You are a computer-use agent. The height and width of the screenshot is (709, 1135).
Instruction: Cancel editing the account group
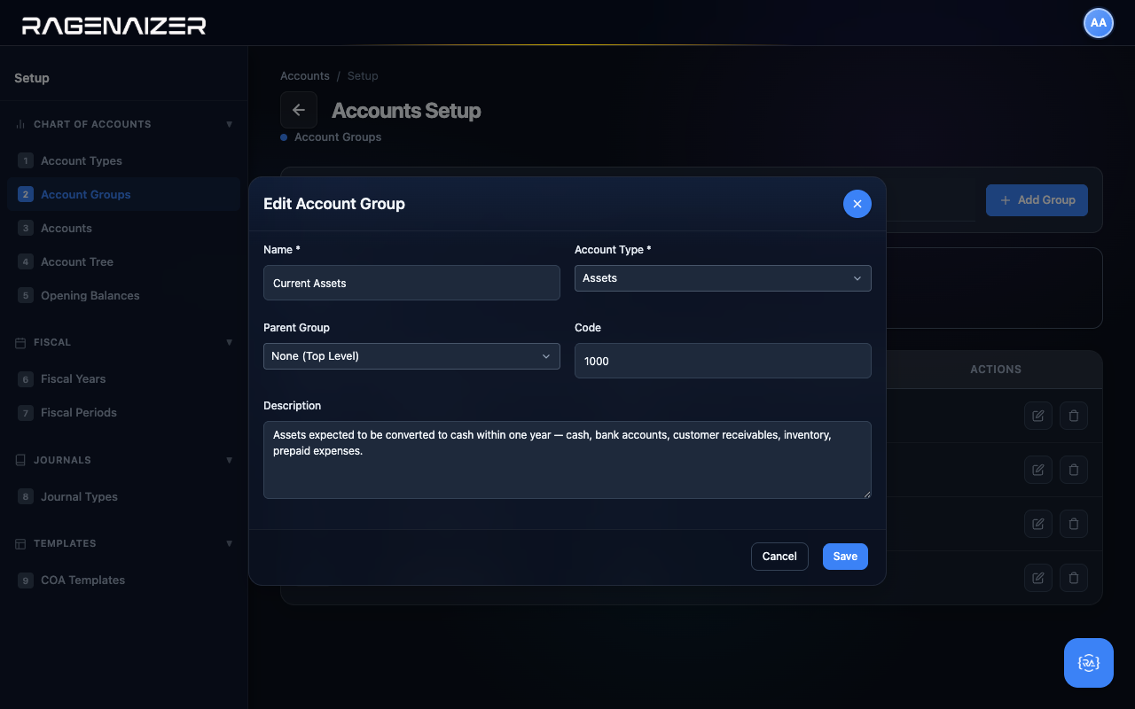click(x=779, y=557)
